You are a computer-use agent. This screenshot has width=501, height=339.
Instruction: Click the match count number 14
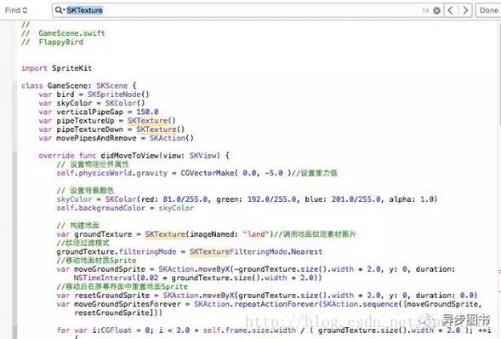(x=425, y=10)
